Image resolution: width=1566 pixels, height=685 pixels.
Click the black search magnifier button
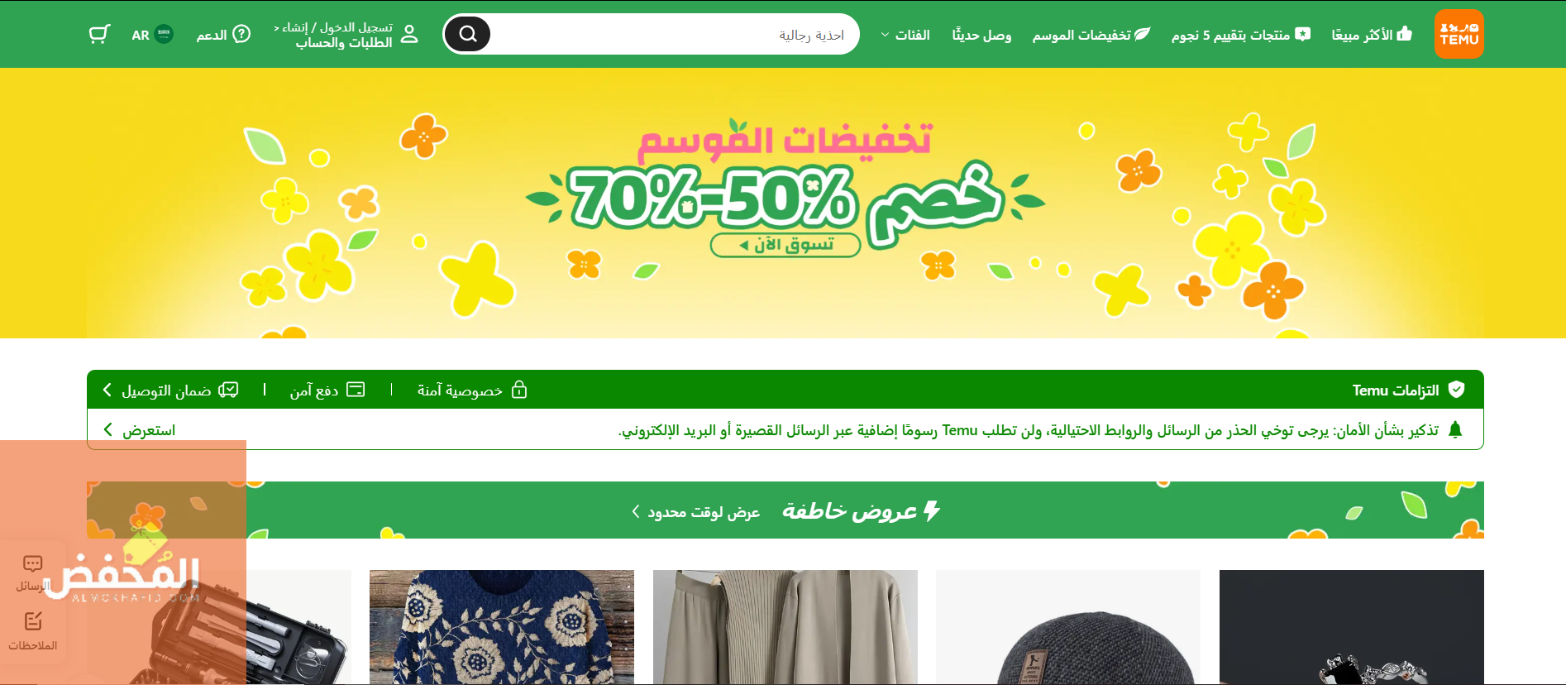pyautogui.click(x=468, y=34)
